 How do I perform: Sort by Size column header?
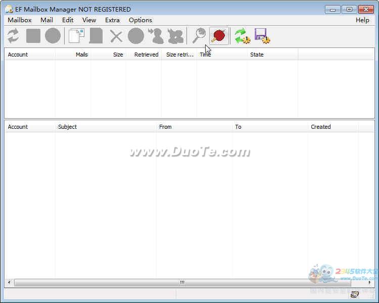click(108, 55)
